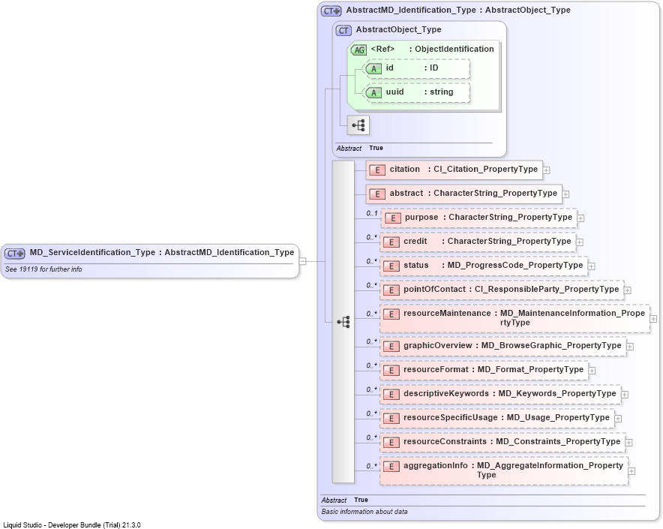Viewport: 663px width, 529px height.
Task: Click the E icon of resourceConstraints element
Action: (391, 443)
